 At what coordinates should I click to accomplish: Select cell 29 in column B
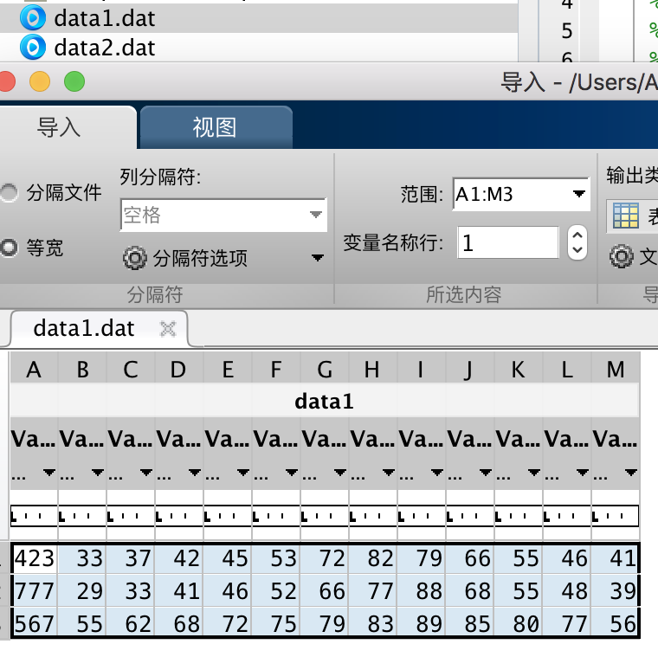82,591
